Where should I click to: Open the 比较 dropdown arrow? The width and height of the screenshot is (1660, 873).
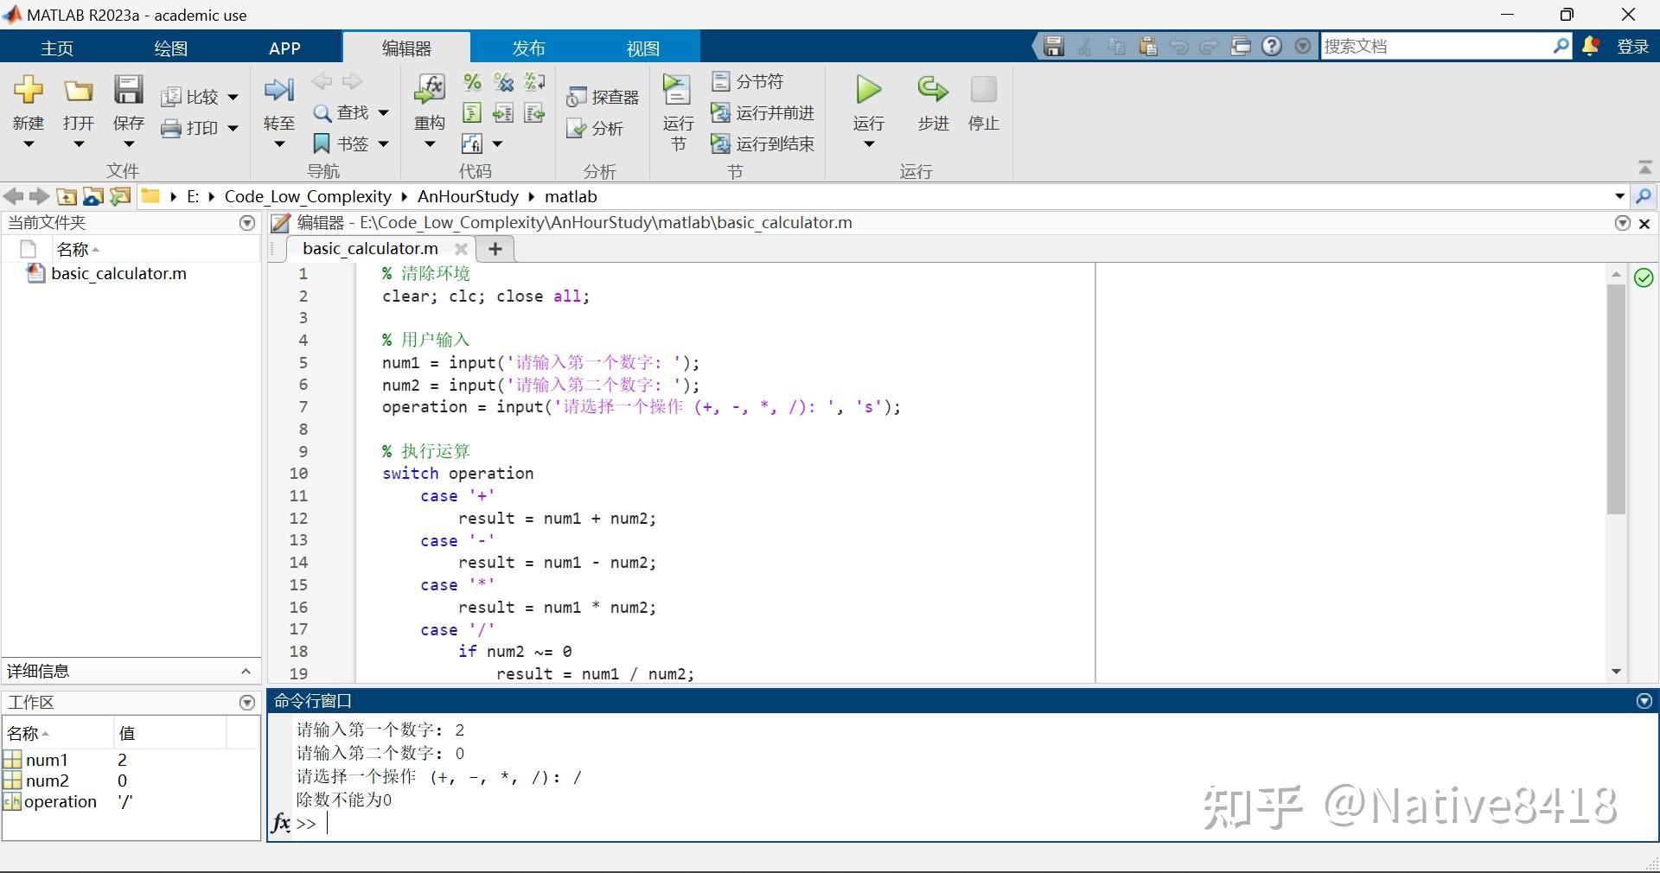click(x=233, y=98)
